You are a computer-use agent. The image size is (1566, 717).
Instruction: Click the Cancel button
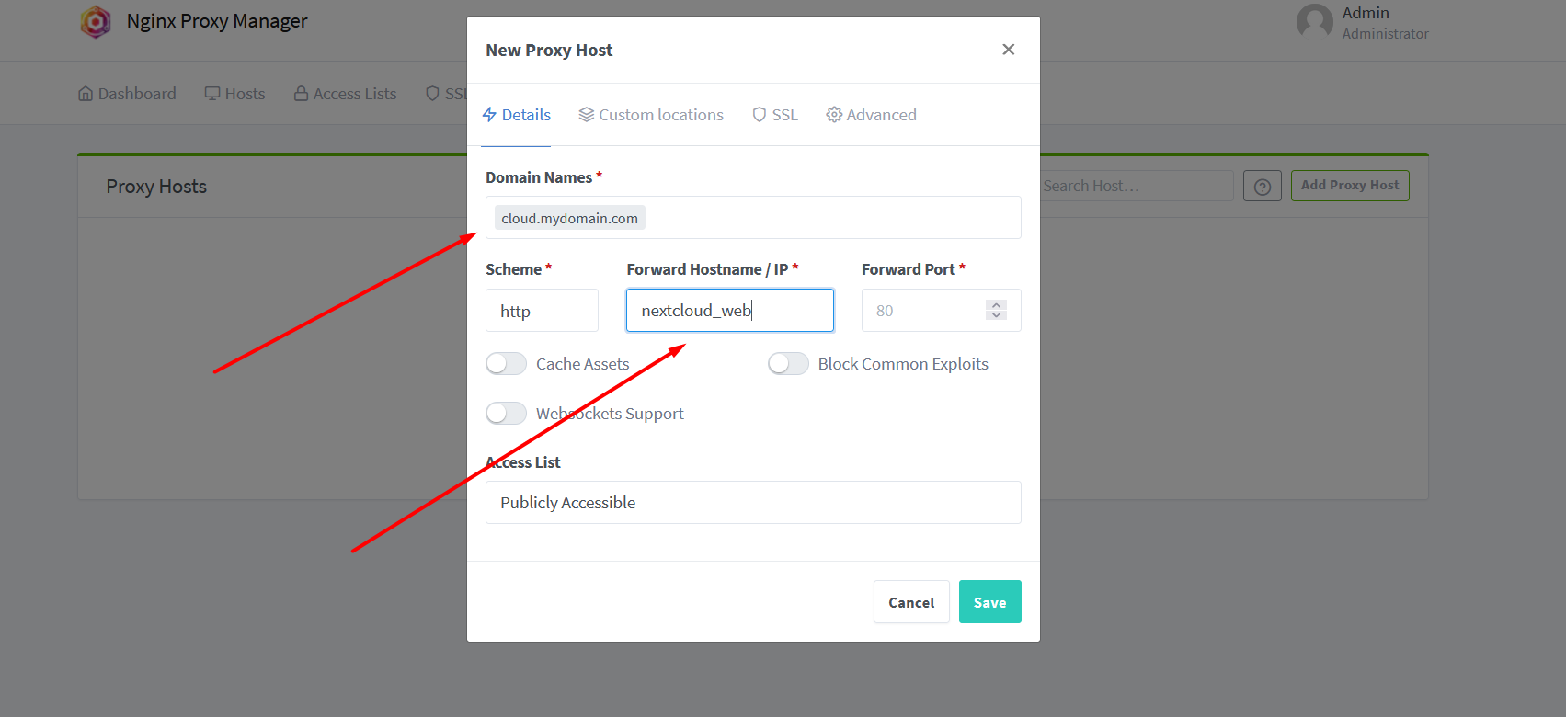(x=911, y=602)
